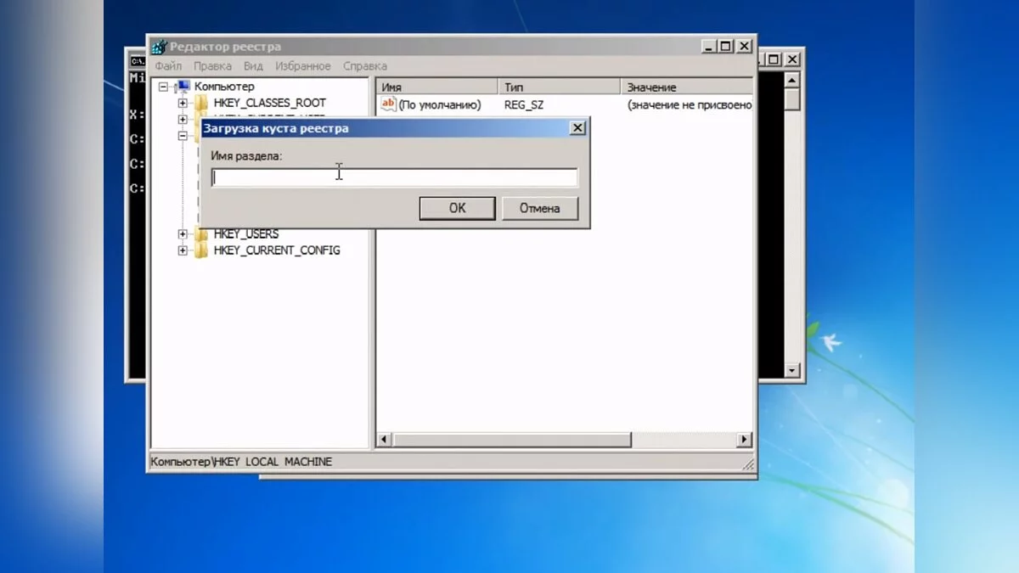Focus the Имя раздела text field
The height and width of the screenshot is (573, 1019).
pos(394,177)
